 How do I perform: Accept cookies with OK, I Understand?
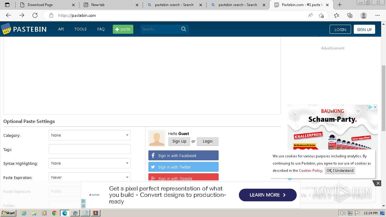[340, 171]
